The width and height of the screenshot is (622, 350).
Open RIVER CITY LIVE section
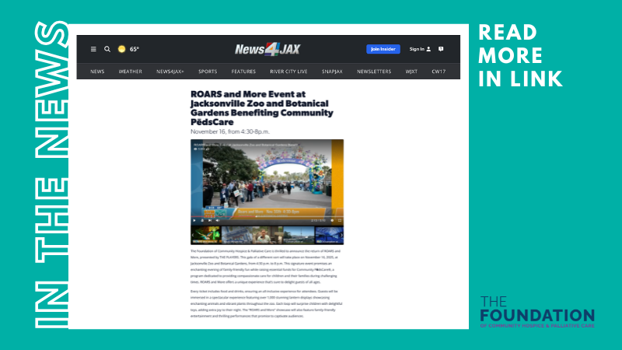tap(289, 71)
